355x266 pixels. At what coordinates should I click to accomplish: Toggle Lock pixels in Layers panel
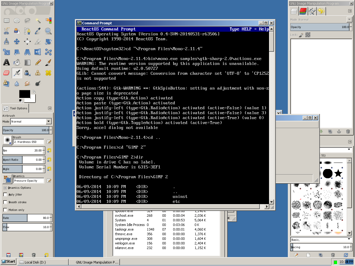click(x=301, y=35)
